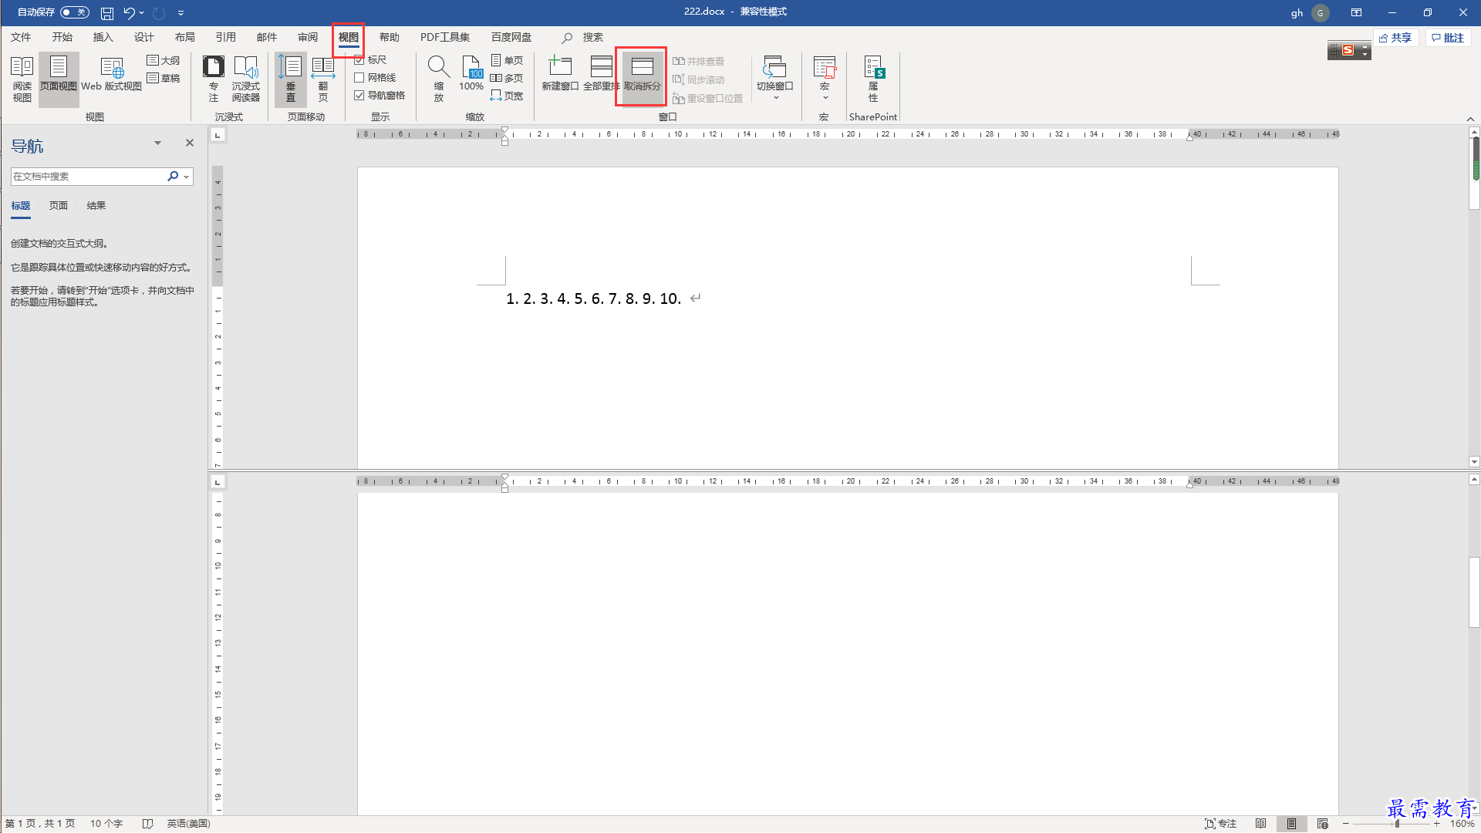1481x833 pixels.
Task: Click the 共享 (Share) button
Action: [1395, 38]
